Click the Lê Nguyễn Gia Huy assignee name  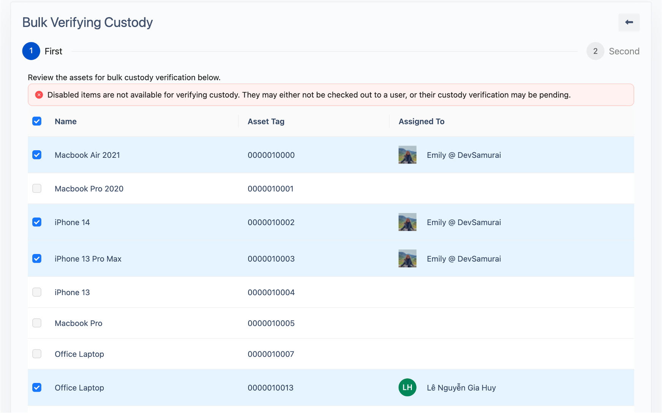point(461,388)
